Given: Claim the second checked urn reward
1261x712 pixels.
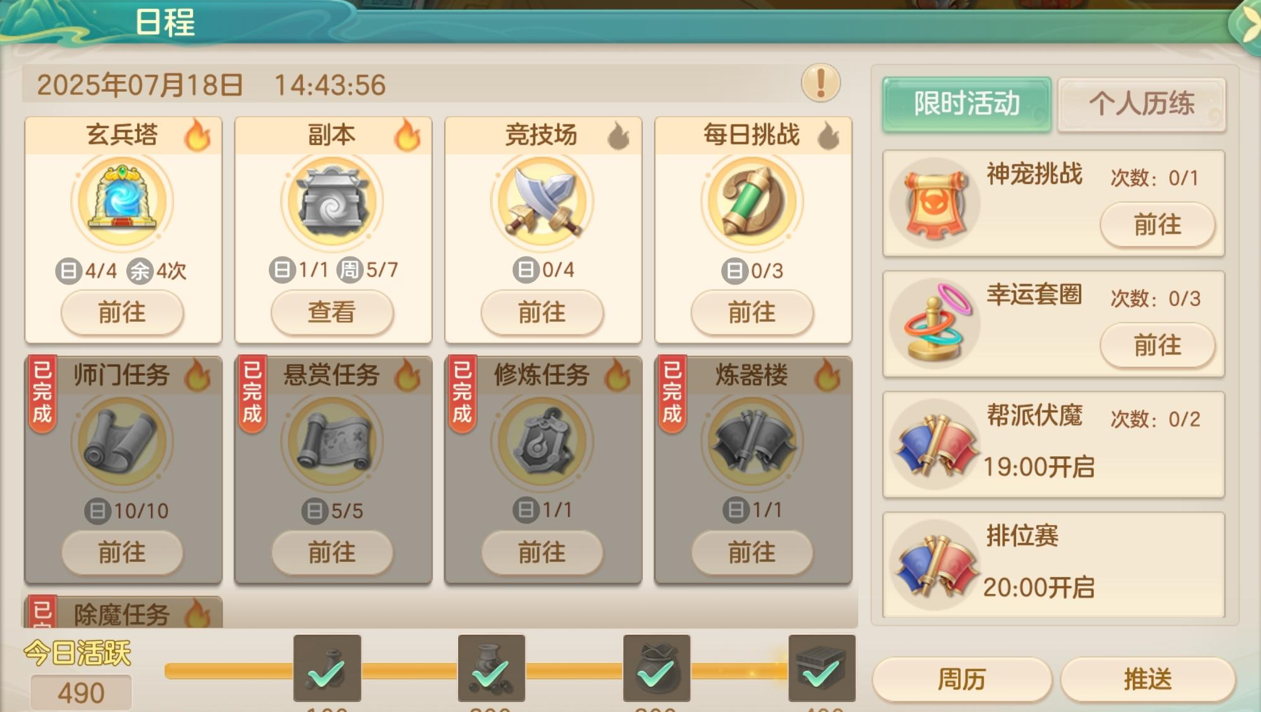Looking at the screenshot, I should 491,667.
